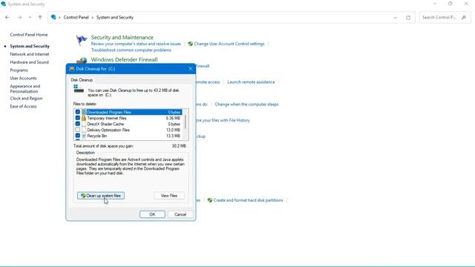Click Downloaded Program Files folder icon

(84, 112)
